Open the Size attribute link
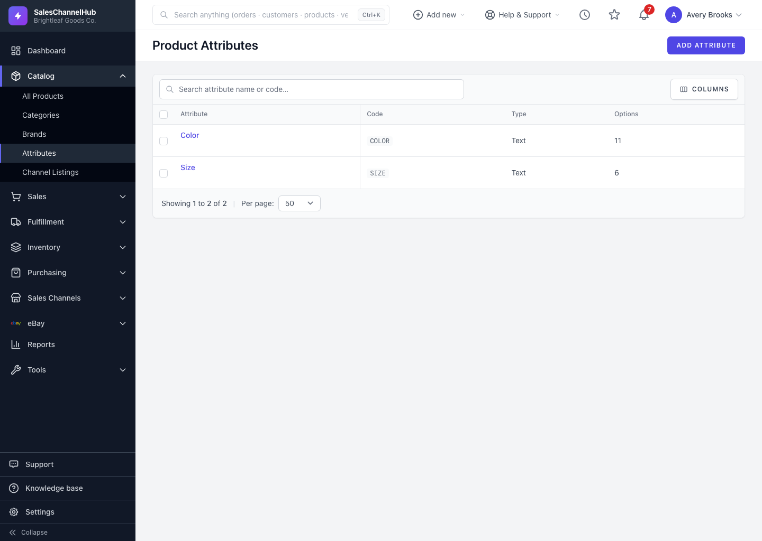The image size is (762, 541). pos(188,167)
